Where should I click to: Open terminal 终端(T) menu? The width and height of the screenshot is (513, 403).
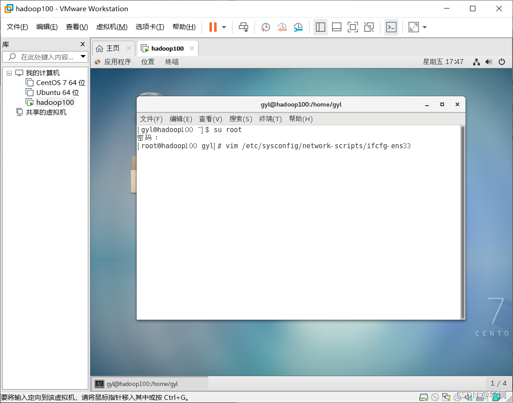[x=270, y=119]
